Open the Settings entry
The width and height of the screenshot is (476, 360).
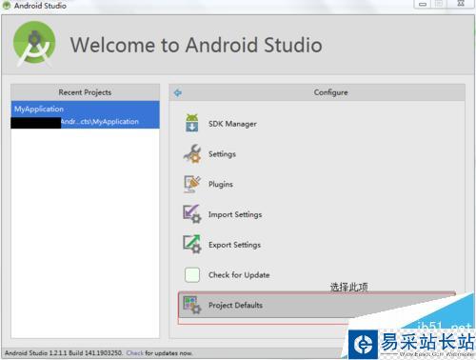pos(222,154)
